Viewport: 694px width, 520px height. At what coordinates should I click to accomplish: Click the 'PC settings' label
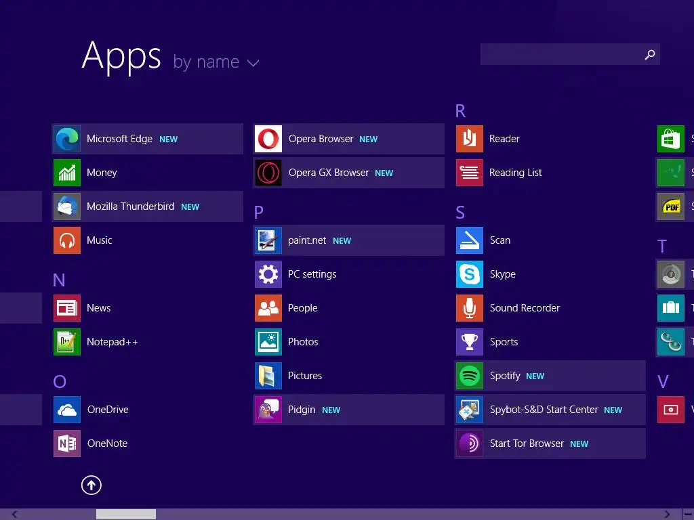[x=312, y=274]
